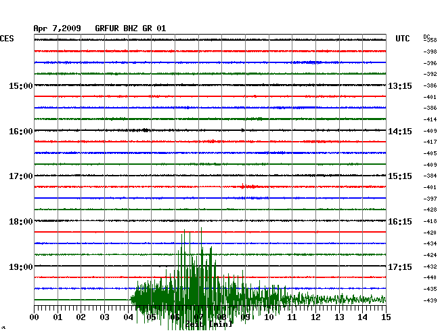
Task: Select the "14:15" UTC time label
Action: 400,132
